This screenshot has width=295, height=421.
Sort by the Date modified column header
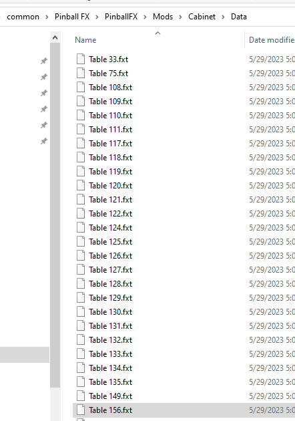point(272,39)
